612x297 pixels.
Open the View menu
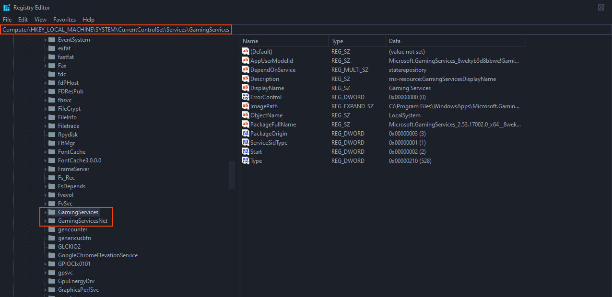(x=41, y=20)
